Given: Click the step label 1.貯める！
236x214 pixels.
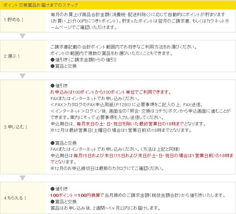Looking at the screenshot, I should [14, 20].
